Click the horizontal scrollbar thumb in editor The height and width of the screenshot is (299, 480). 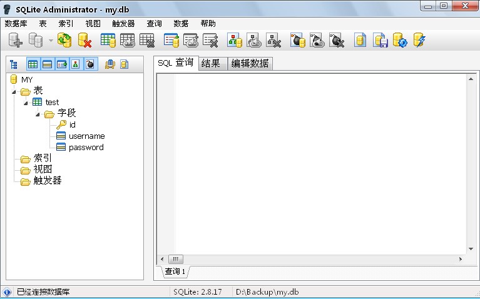pos(176,259)
